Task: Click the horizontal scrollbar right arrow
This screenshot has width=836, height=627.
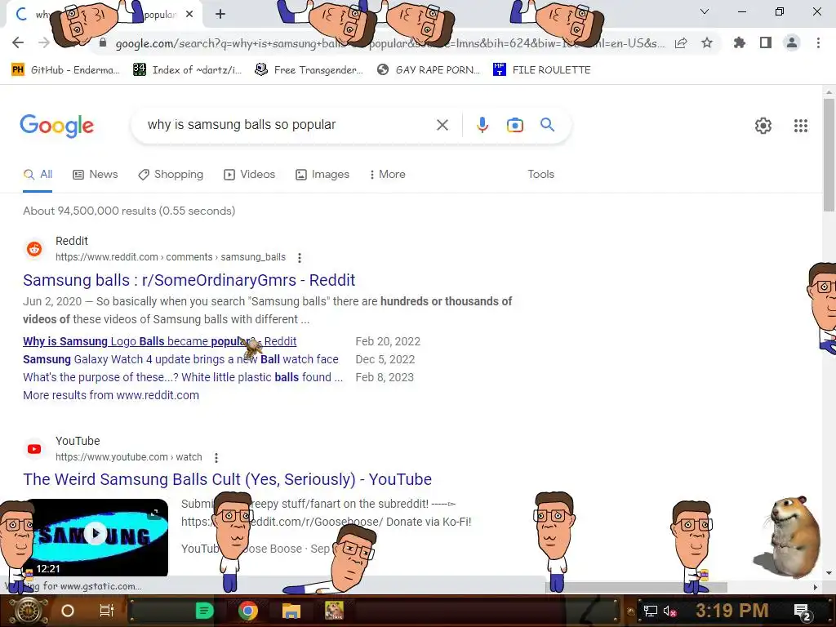Action: tap(816, 587)
